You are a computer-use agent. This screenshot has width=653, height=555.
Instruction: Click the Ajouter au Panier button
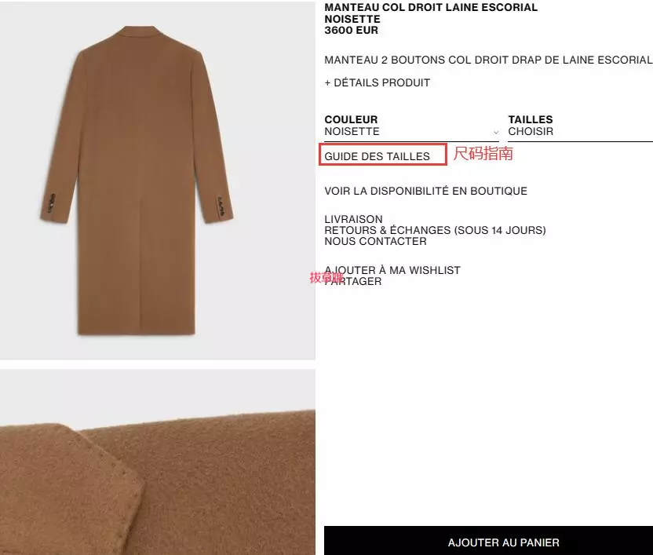[x=488, y=540]
